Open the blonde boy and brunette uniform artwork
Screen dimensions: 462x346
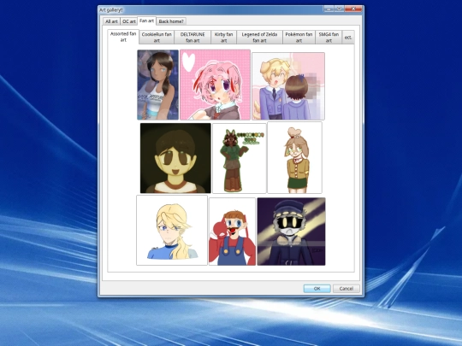pos(288,86)
